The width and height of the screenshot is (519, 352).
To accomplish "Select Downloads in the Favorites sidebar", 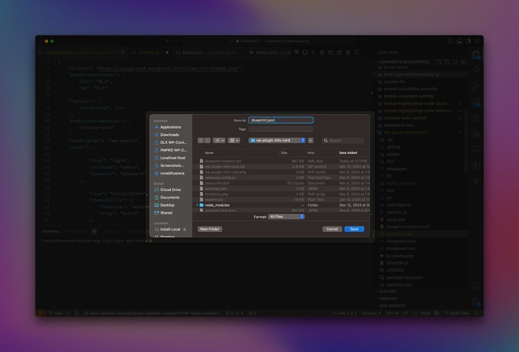I will point(169,135).
